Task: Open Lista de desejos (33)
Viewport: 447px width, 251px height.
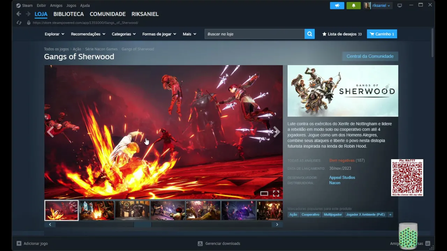Action: pos(342,34)
